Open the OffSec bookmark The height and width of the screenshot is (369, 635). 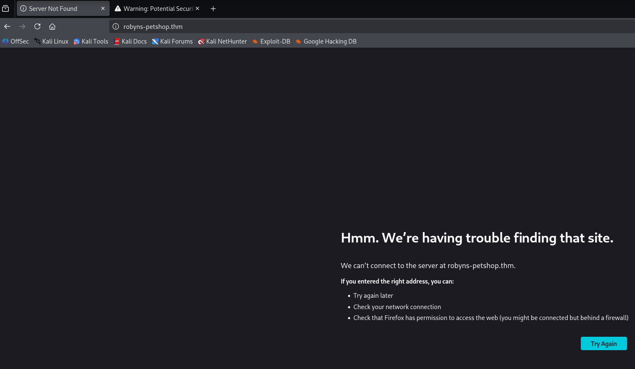16,41
